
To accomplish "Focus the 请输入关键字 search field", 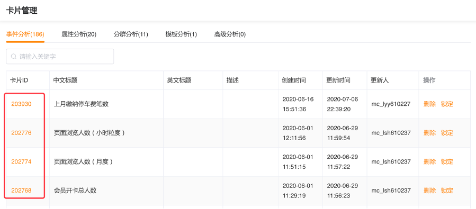I will pyautogui.click(x=60, y=57).
